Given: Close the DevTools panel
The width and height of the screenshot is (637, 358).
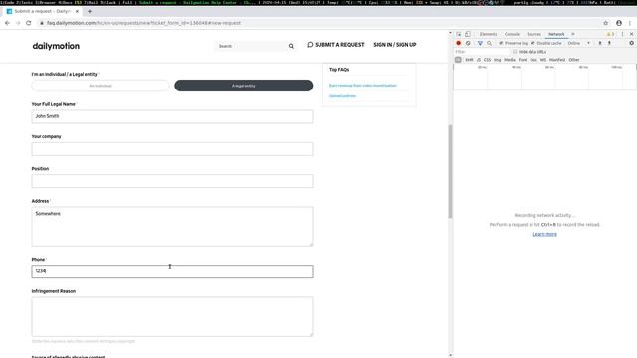Looking at the screenshot, I should [x=632, y=34].
